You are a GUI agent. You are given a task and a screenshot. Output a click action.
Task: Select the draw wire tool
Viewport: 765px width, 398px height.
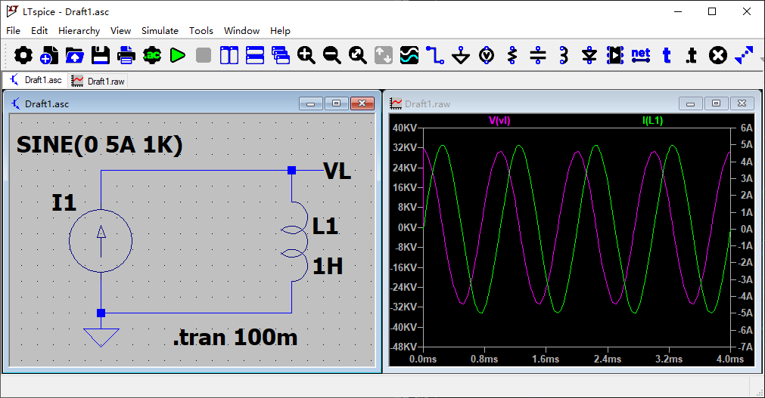pyautogui.click(x=434, y=55)
